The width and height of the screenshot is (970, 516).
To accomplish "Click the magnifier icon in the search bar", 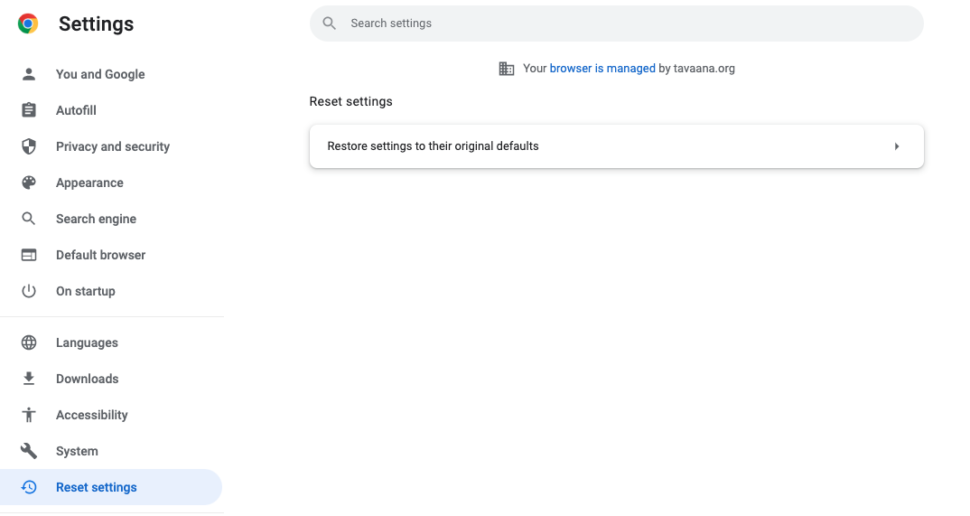I will click(x=329, y=23).
